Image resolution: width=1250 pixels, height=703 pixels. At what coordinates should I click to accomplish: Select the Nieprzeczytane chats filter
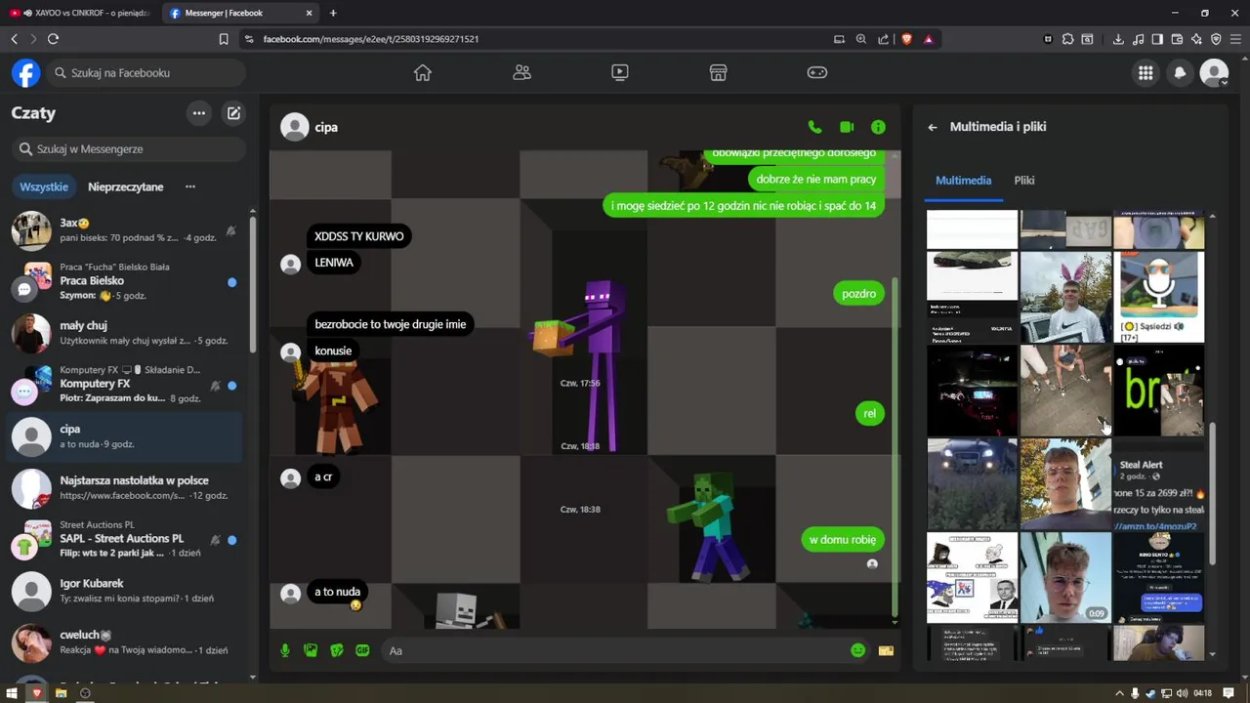pos(126,186)
